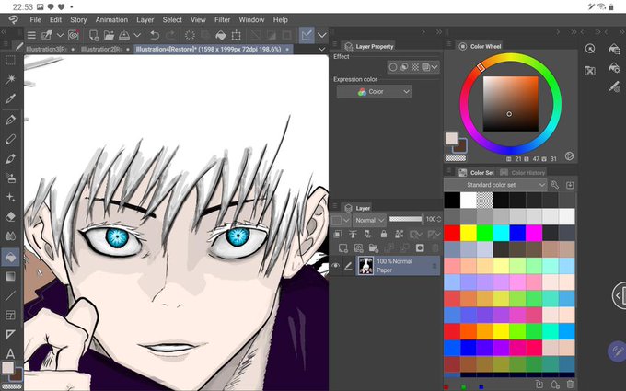Open the Standard color set dropdown
Viewport: 626px width, 391px height.
click(495, 185)
